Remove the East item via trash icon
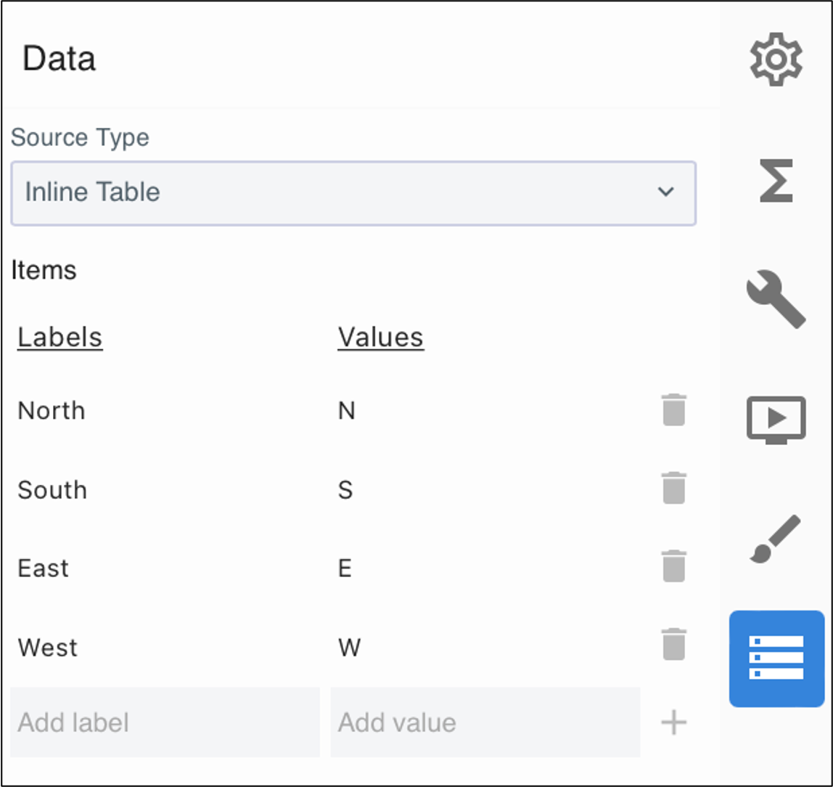Viewport: 833px width, 787px height. pos(673,567)
